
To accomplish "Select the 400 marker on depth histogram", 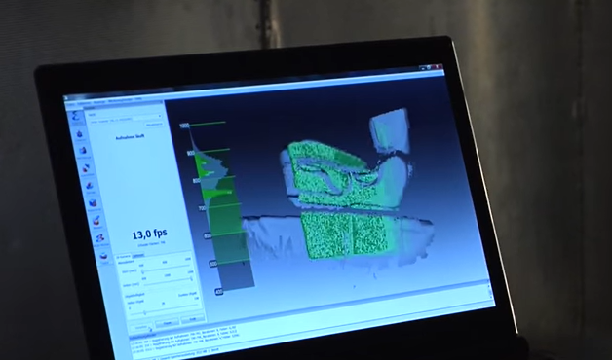I will (219, 291).
